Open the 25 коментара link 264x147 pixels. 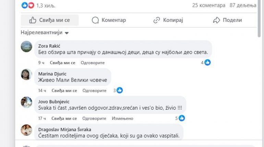click(209, 5)
